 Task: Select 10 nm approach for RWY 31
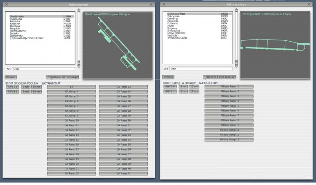pyautogui.click(x=37, y=92)
